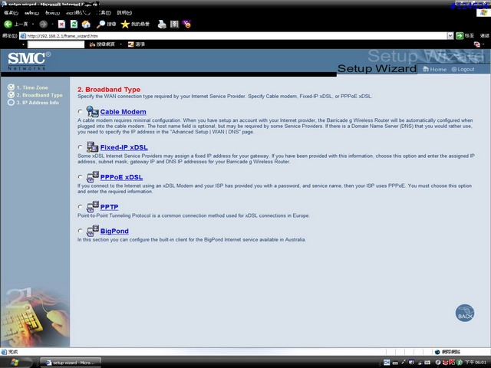The width and height of the screenshot is (491, 368).
Task: Click the round BACK button
Action: tap(465, 314)
